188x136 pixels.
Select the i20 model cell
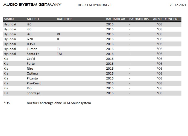tap(29, 24)
